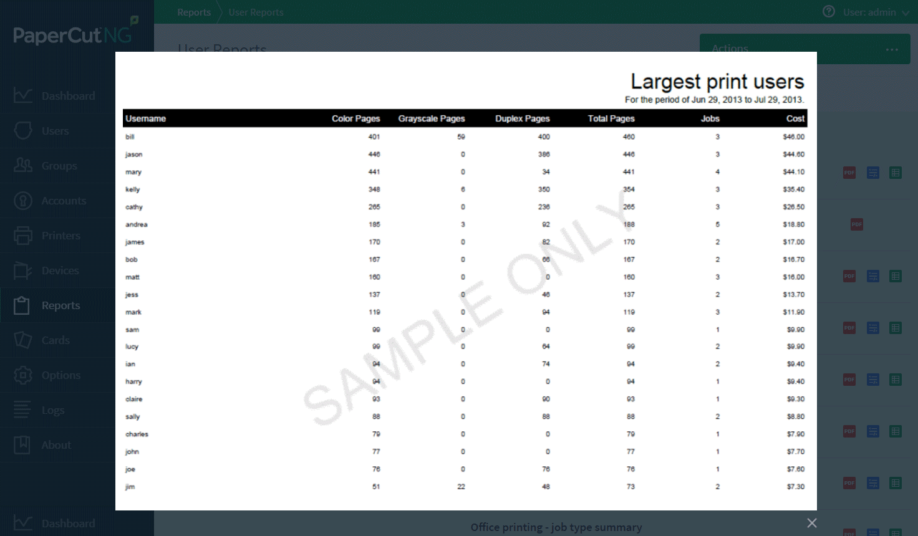Open the help question-mark icon in header
Image resolution: width=918 pixels, height=536 pixels.
tap(829, 11)
